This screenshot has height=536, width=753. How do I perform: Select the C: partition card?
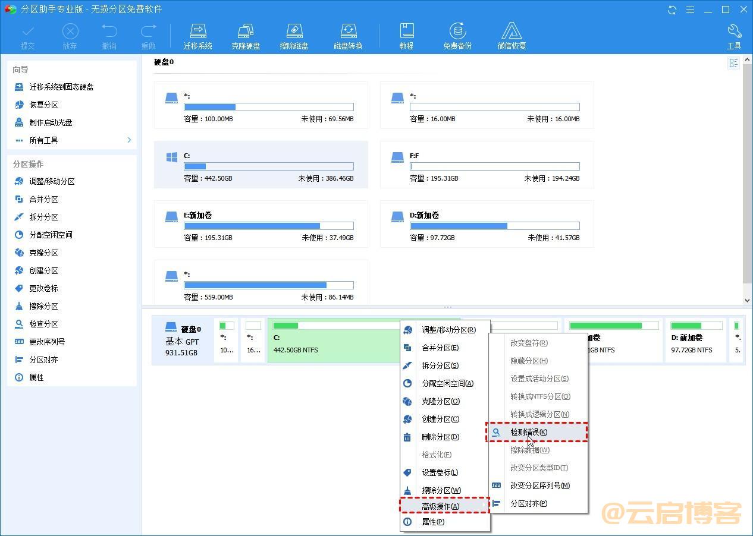261,165
